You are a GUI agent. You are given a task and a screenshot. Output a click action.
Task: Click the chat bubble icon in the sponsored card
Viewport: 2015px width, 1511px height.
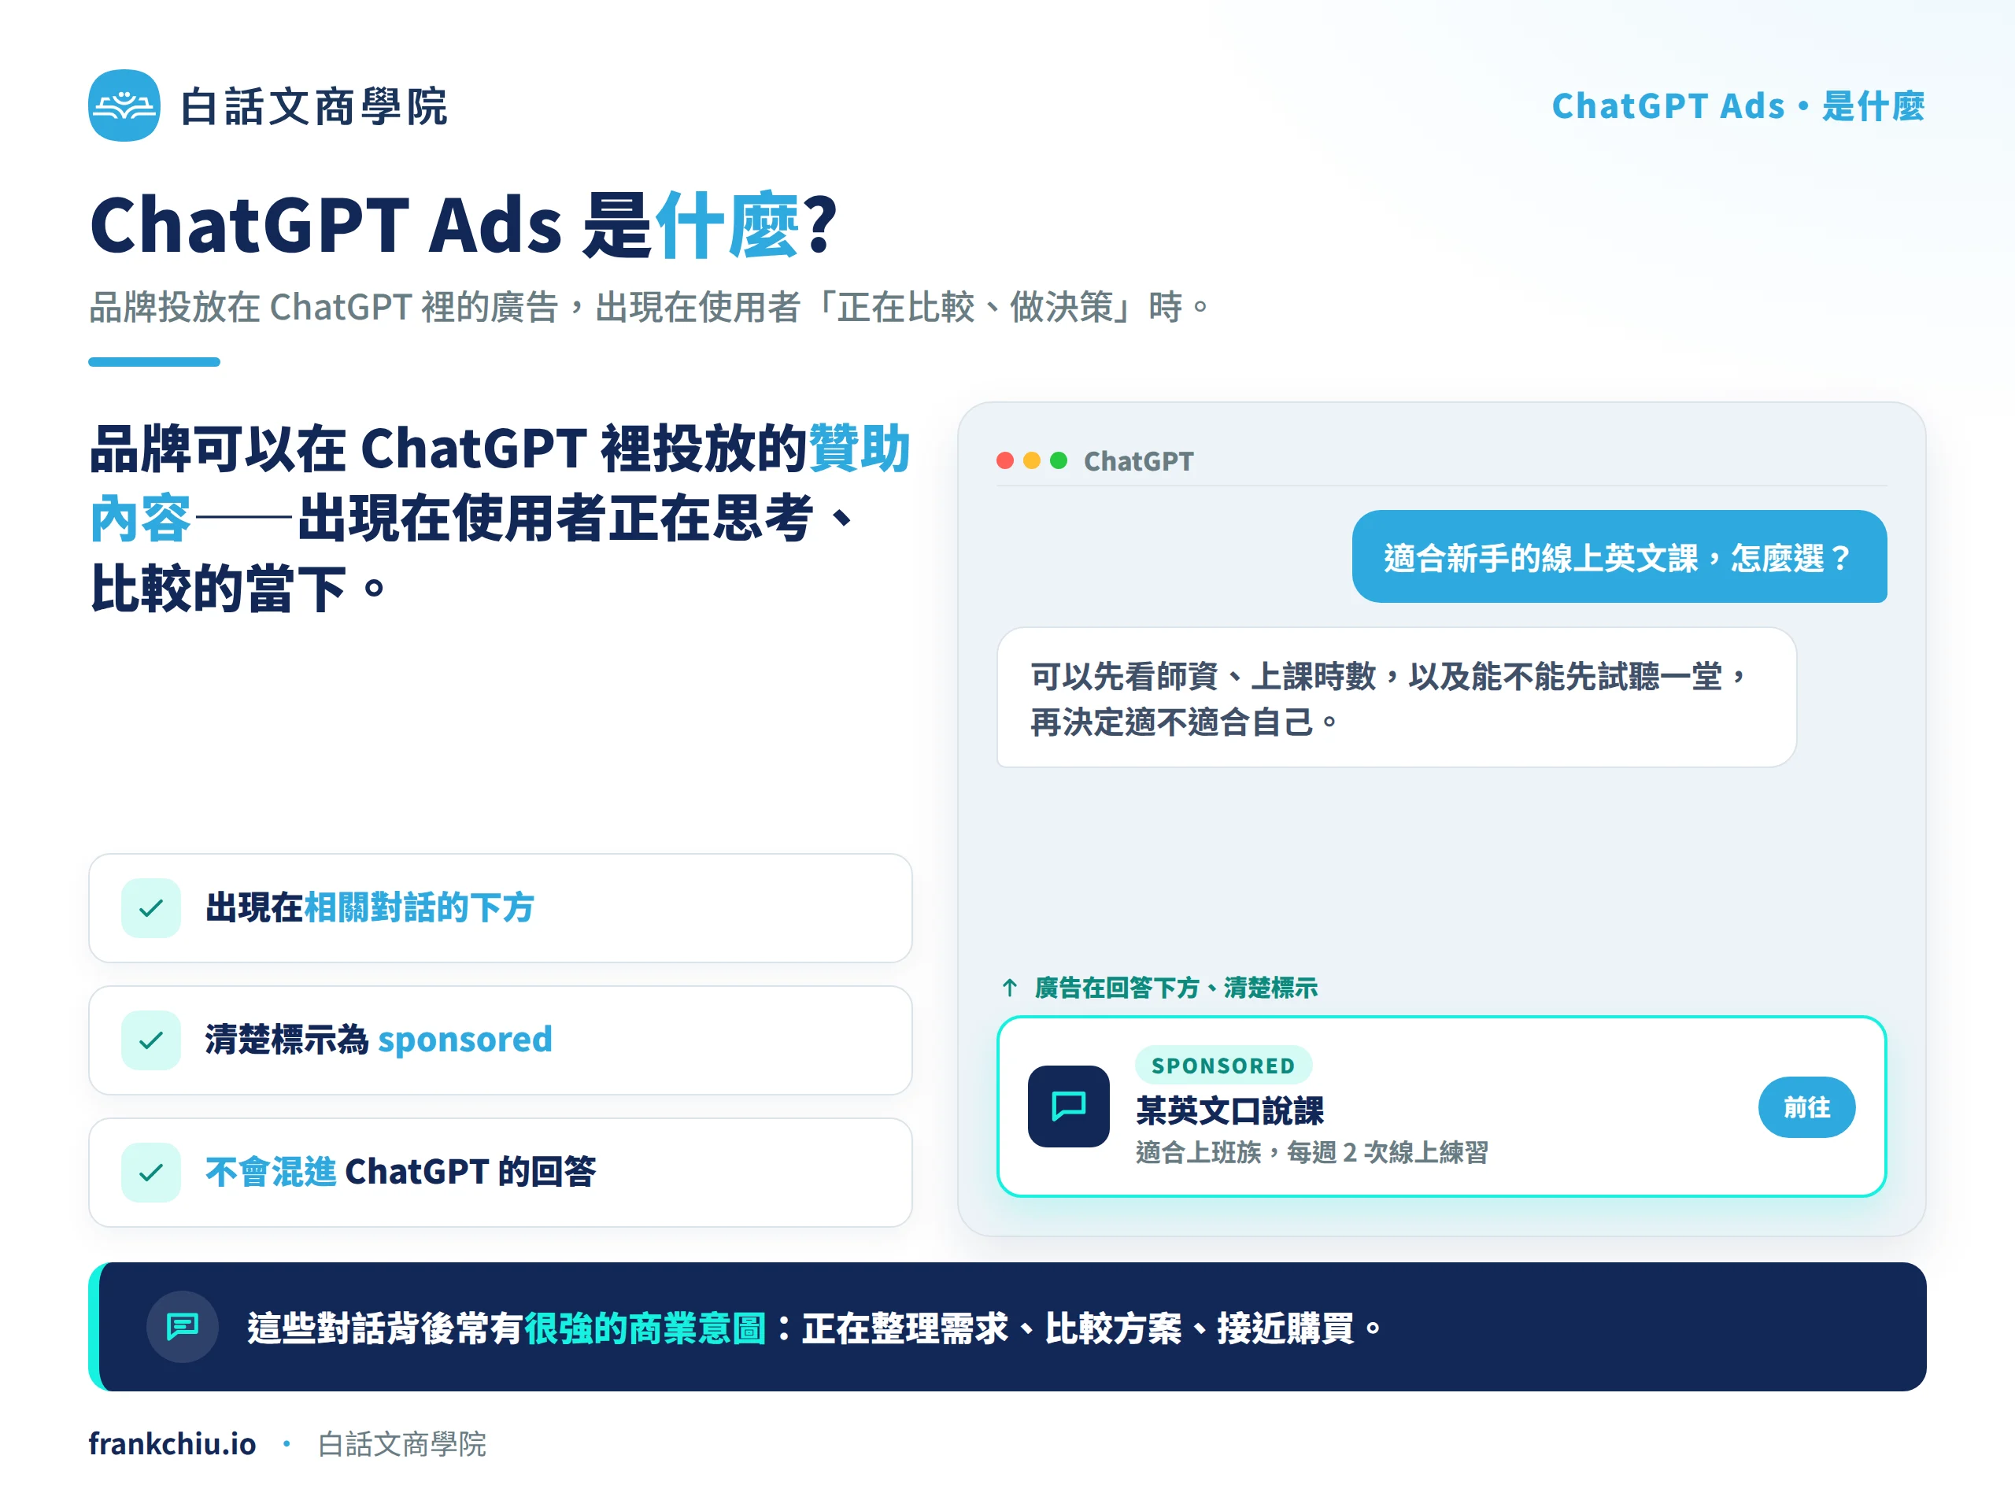(x=1069, y=1106)
